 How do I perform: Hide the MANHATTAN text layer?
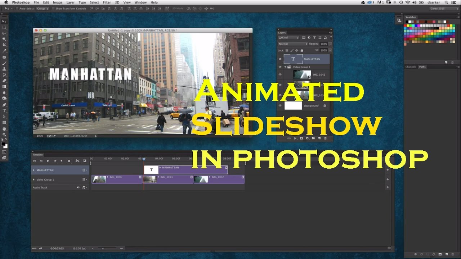tap(280, 59)
